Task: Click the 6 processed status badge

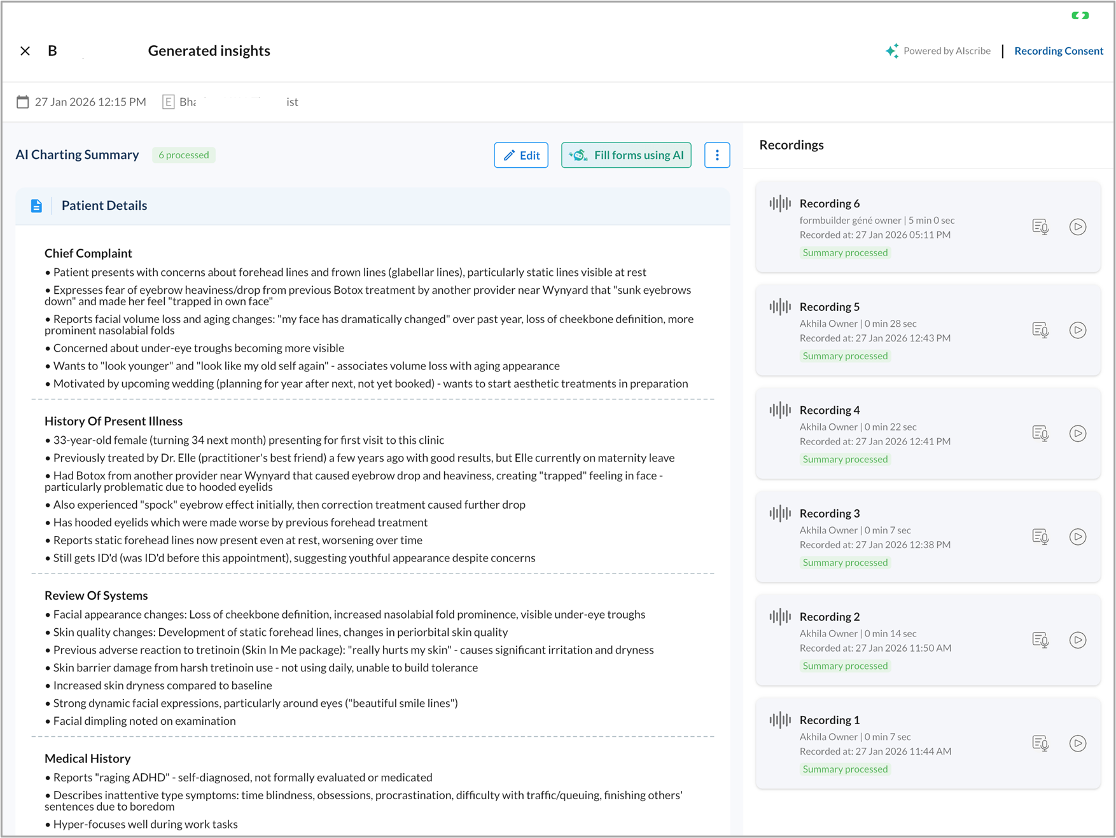Action: click(x=183, y=155)
